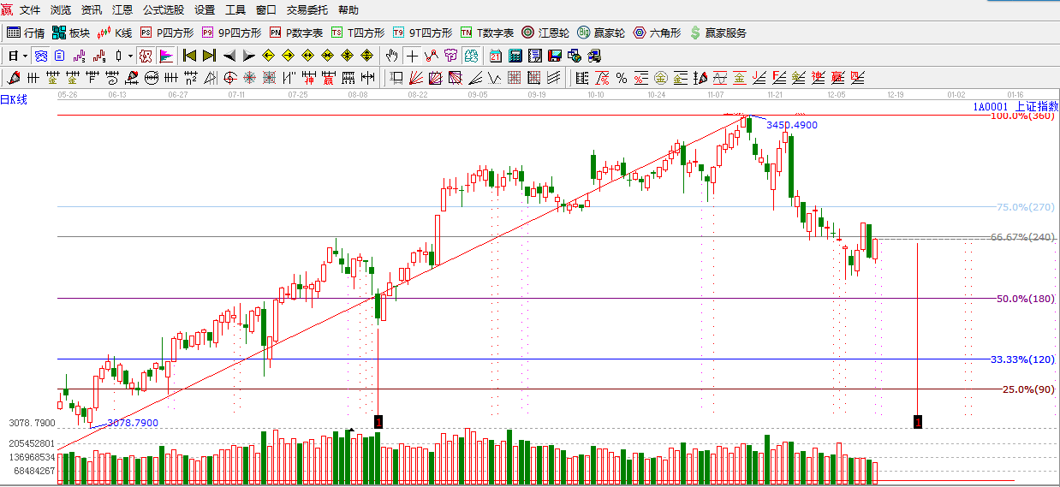1060x487 pixels.
Task: Click the calendar date icon in toolbar
Action: click(496, 56)
